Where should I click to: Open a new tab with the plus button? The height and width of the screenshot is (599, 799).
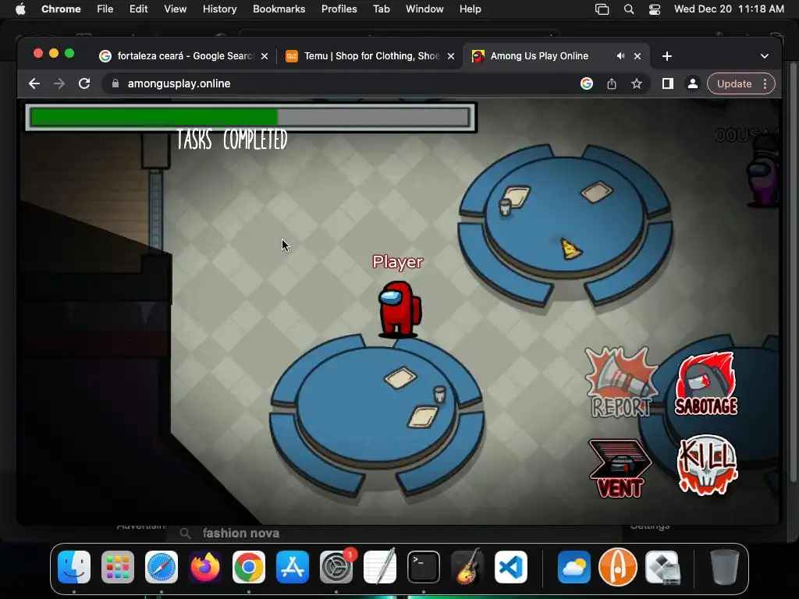coord(667,56)
